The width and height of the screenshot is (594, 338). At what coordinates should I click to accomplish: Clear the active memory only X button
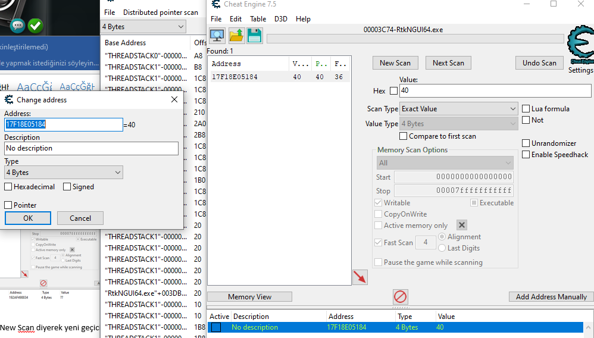click(x=462, y=225)
